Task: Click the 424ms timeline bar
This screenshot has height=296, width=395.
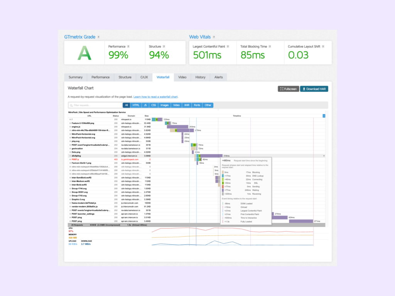Action: point(280,217)
